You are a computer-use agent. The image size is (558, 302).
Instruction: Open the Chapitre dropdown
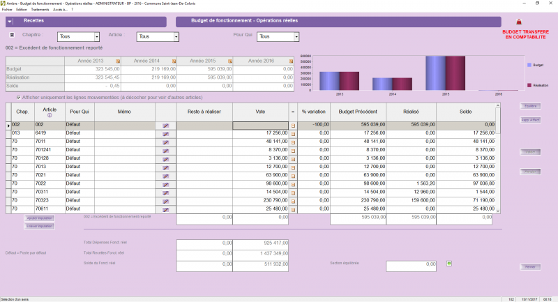96,37
